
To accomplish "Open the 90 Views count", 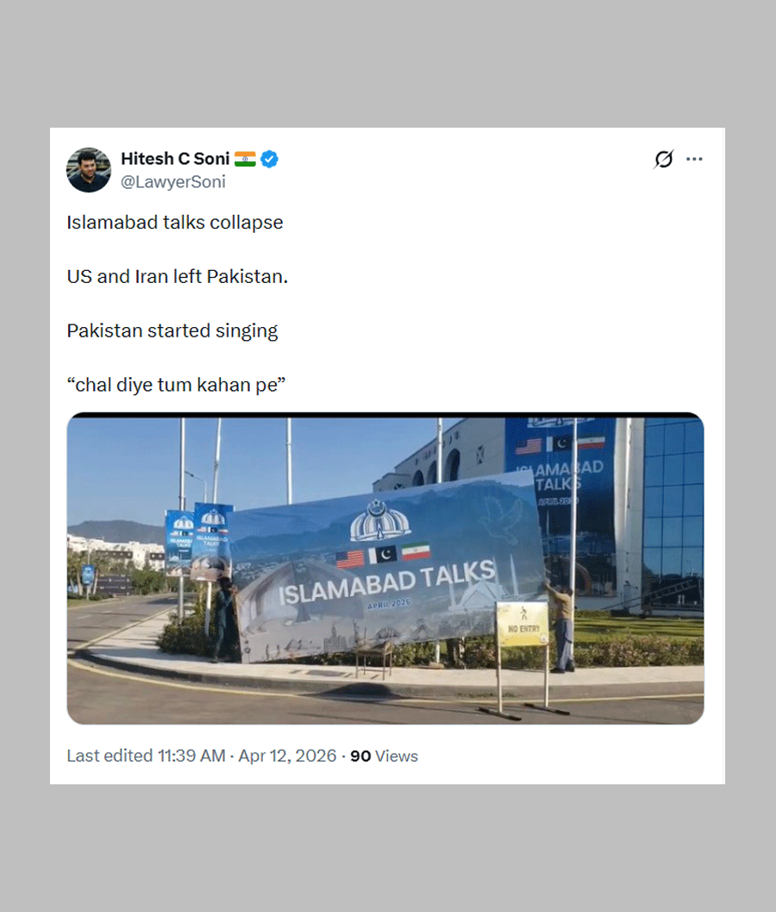I will (384, 756).
